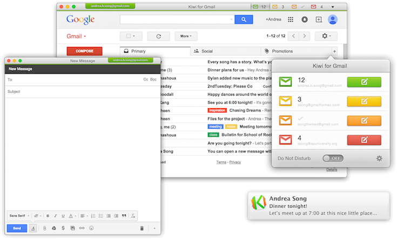Open the settings gear dropdown in Gmail
The image size is (397, 239).
pyautogui.click(x=326, y=36)
